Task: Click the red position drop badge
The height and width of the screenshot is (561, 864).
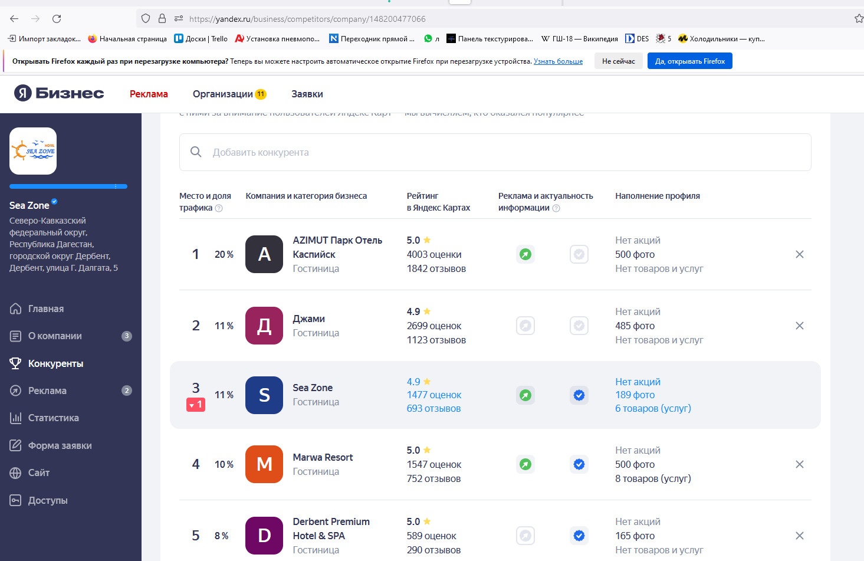Action: point(196,405)
